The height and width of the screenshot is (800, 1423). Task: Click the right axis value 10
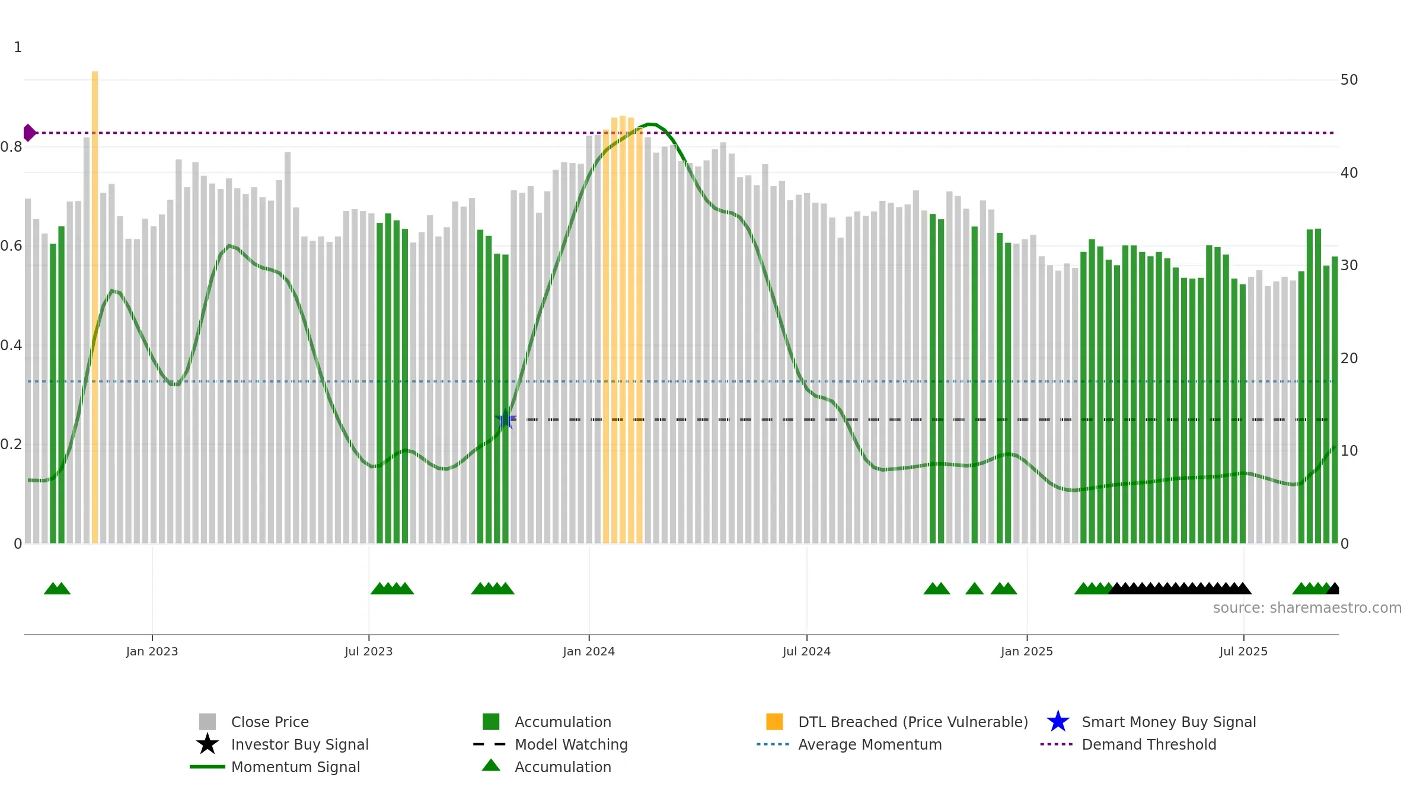[1349, 451]
